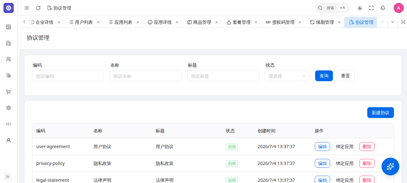Open the search box

click(332, 8)
